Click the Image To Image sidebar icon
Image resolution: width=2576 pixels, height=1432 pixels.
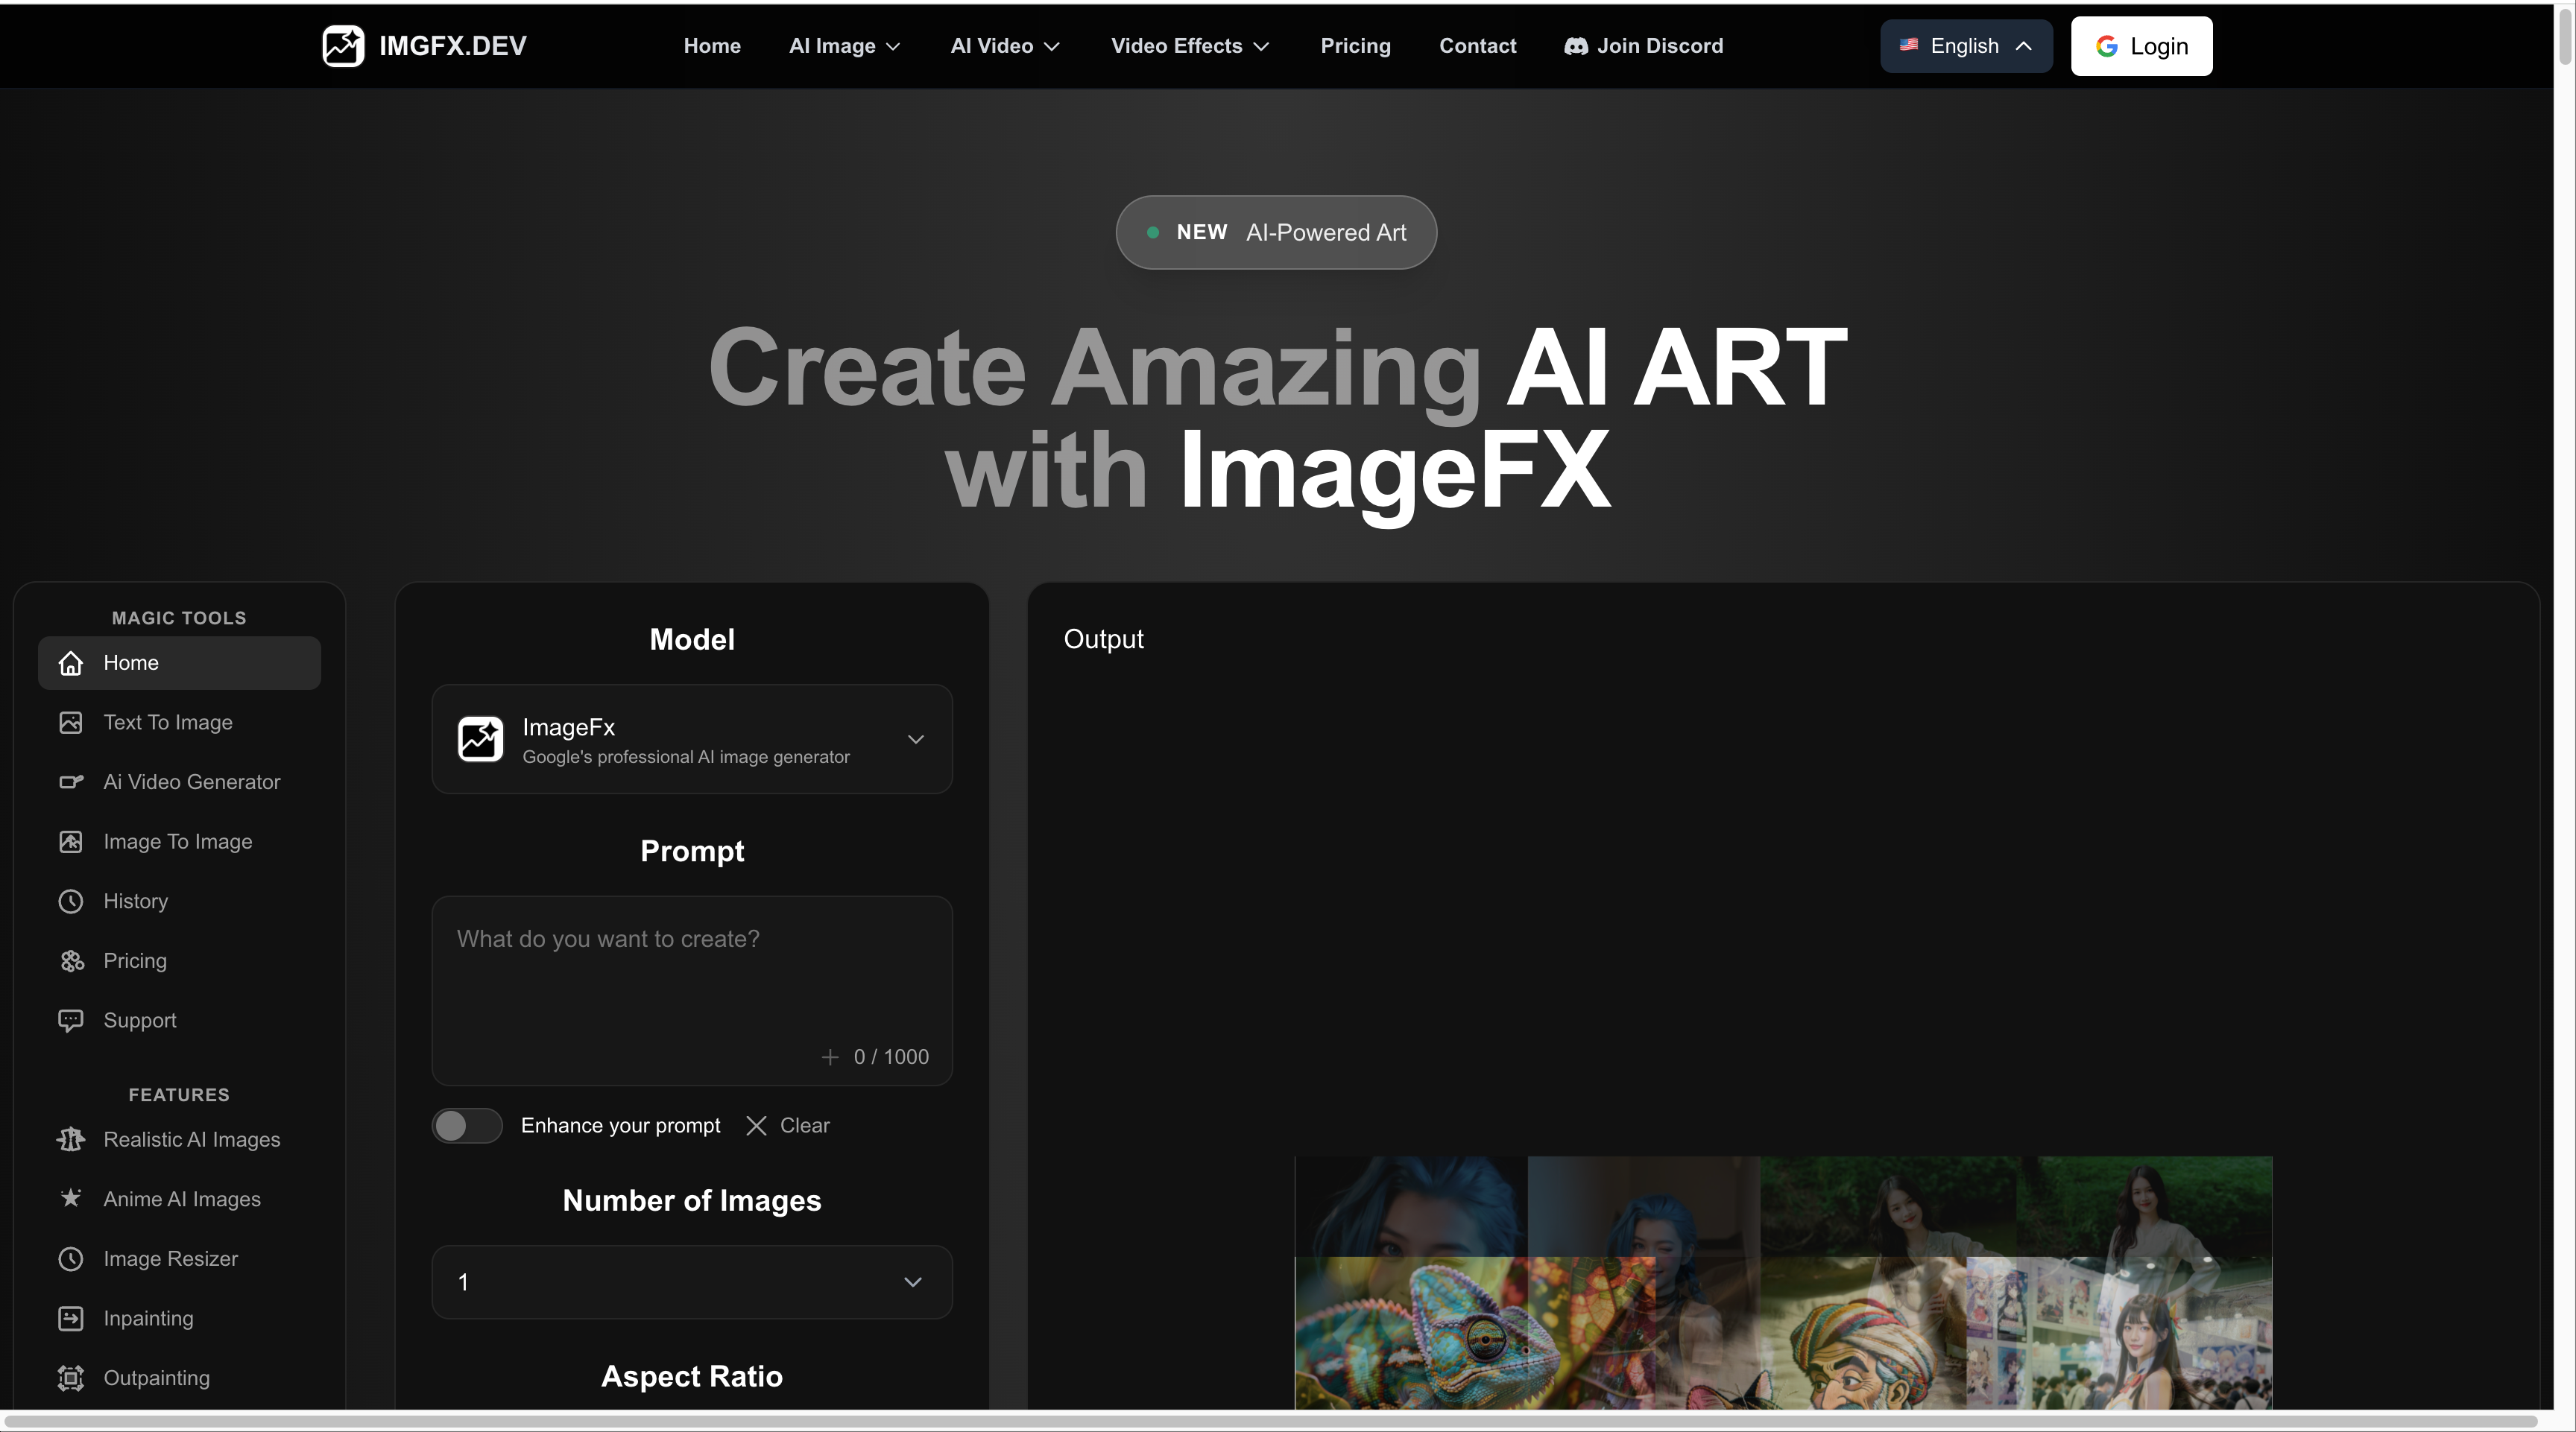70,841
